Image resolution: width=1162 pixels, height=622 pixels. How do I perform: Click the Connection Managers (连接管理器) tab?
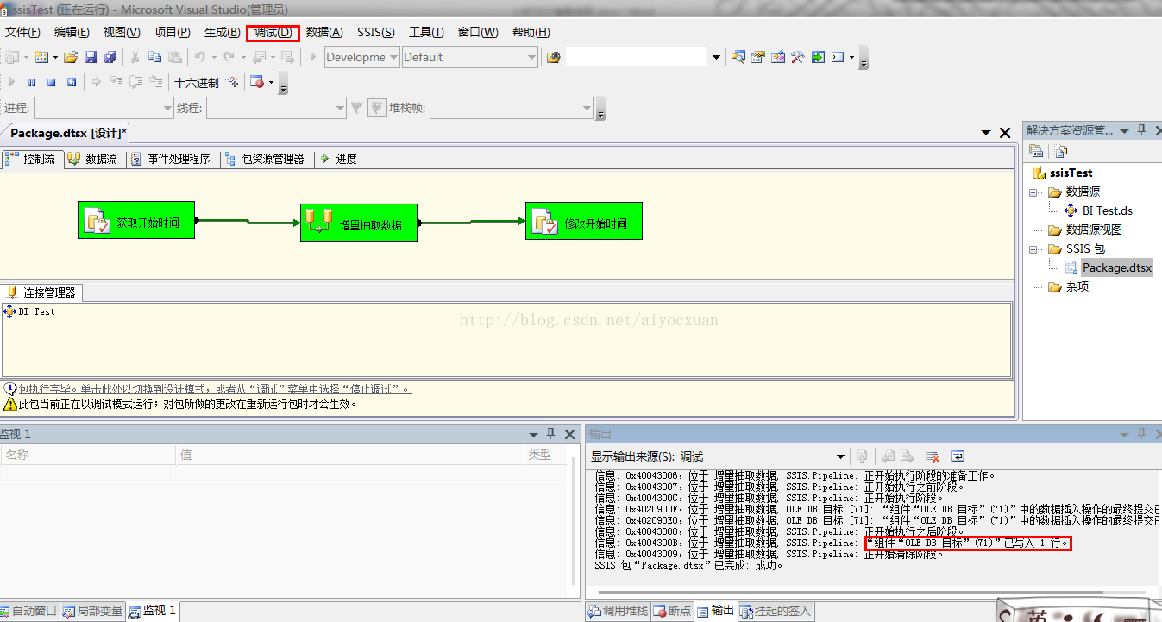pos(41,292)
